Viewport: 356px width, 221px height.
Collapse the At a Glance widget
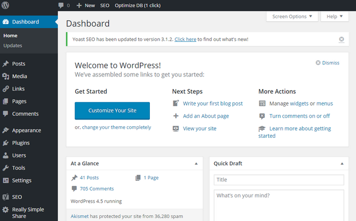coord(196,164)
